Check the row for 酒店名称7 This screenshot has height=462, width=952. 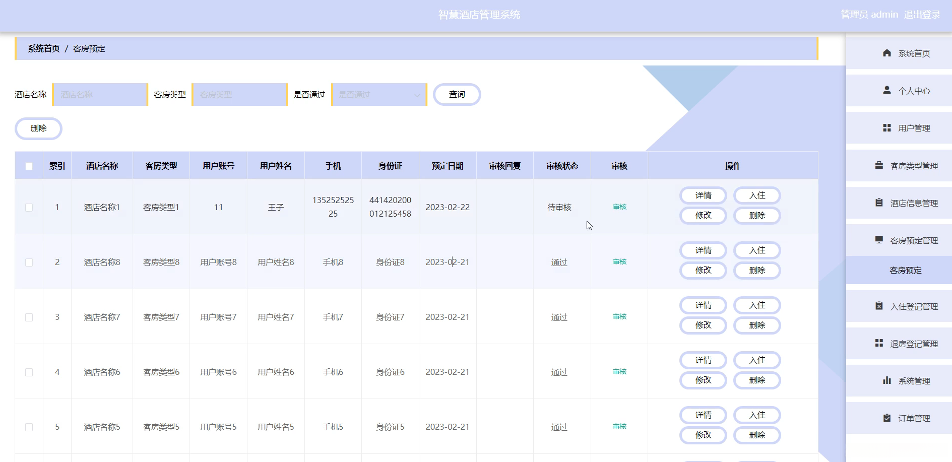(x=29, y=317)
